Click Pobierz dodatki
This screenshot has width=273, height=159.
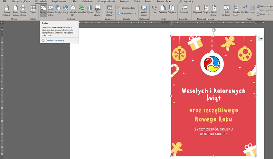127,8
